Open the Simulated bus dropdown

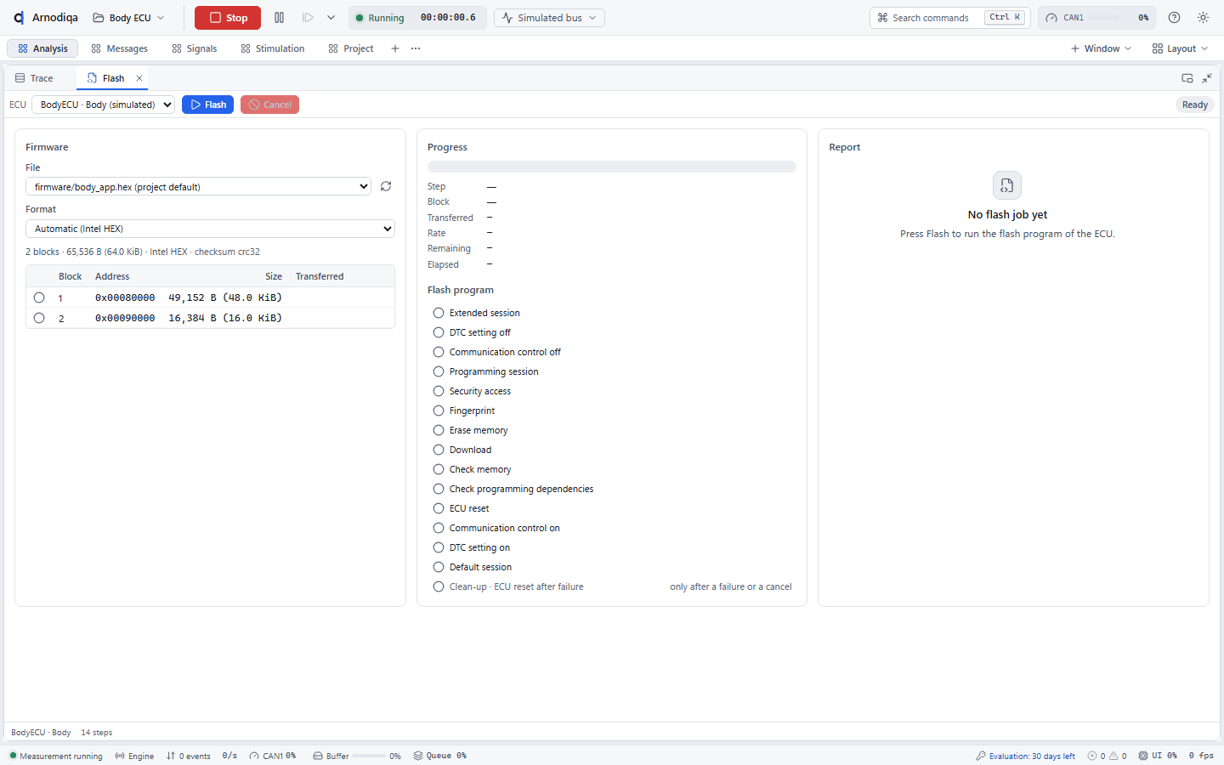(549, 18)
